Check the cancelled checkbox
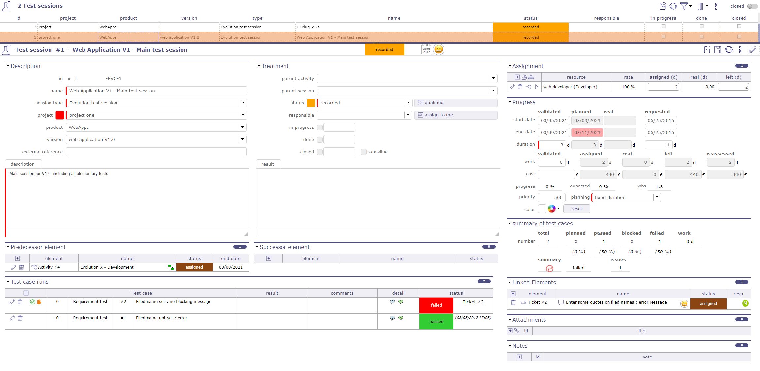This screenshot has width=760, height=371. [363, 152]
